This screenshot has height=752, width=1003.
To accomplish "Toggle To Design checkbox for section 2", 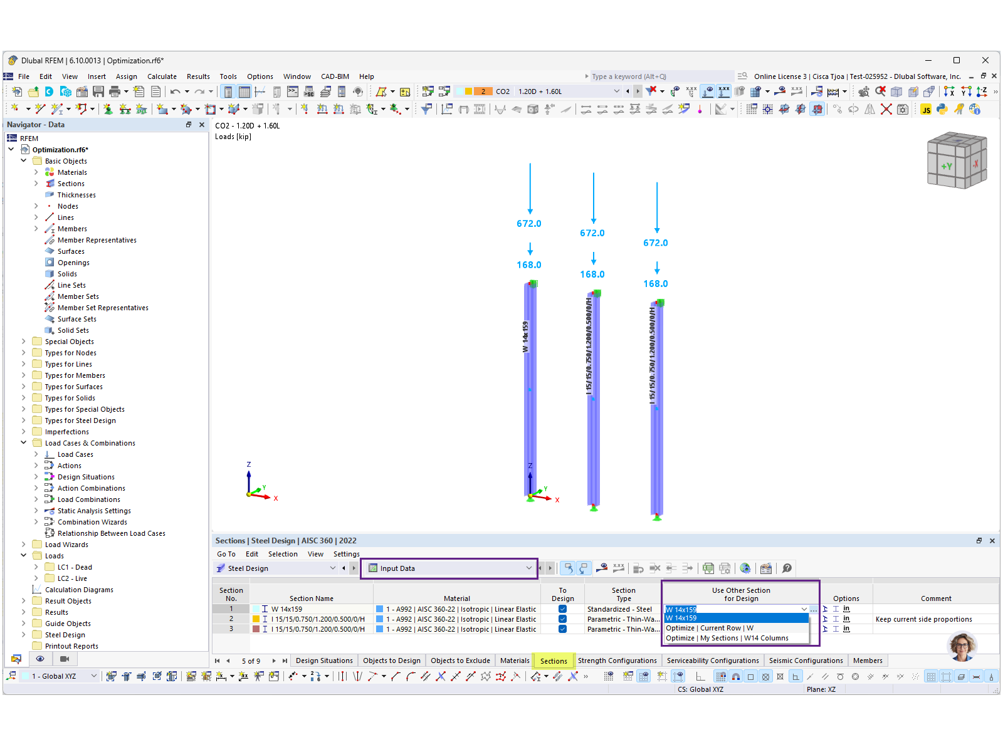I will [562, 619].
